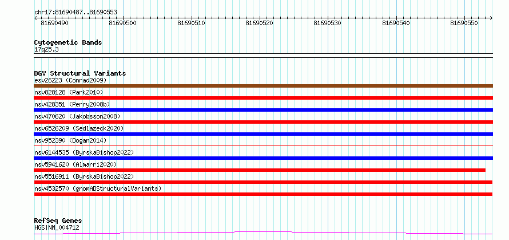This screenshot has width=509, height=240.
Task: Click the chr17:81690487..81690553 region label
Action: tap(75, 13)
